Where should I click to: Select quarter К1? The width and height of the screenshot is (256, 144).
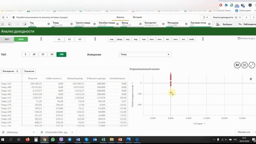pos(59,39)
